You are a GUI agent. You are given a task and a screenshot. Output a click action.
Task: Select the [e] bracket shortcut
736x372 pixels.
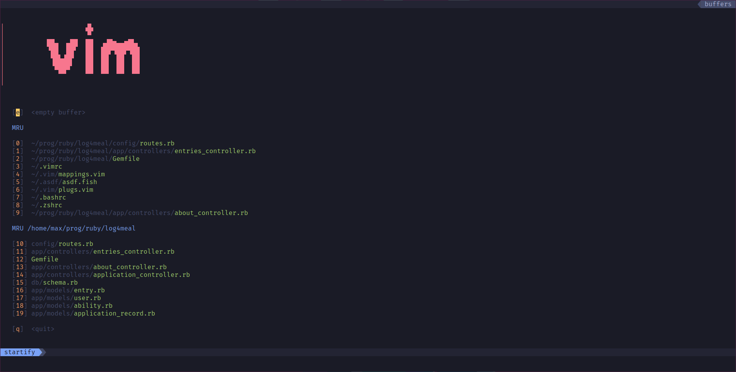tap(18, 113)
